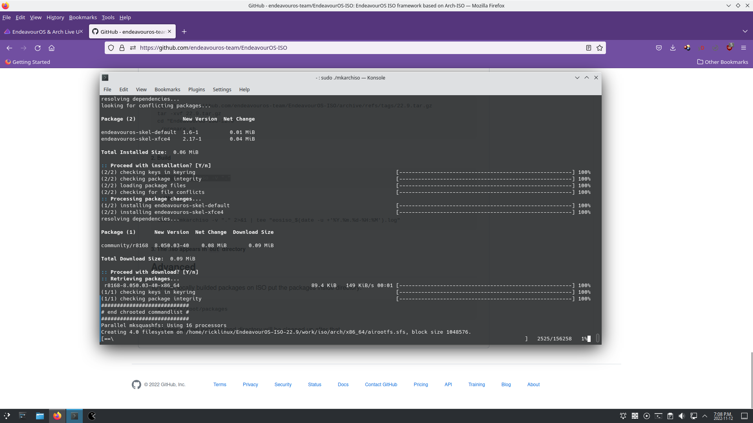Image resolution: width=753 pixels, height=423 pixels.
Task: Open Konsole Bookmarks menu
Action: tap(167, 89)
